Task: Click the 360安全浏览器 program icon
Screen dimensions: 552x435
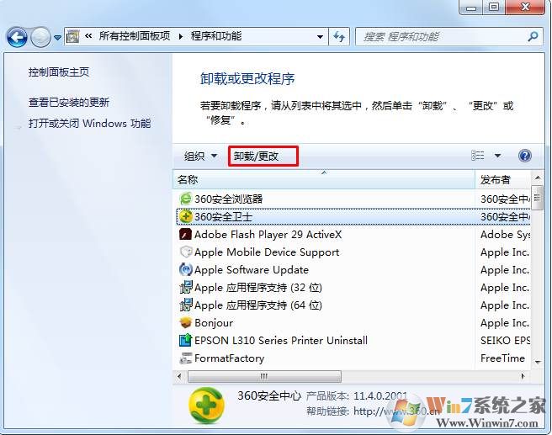Action: coord(185,199)
